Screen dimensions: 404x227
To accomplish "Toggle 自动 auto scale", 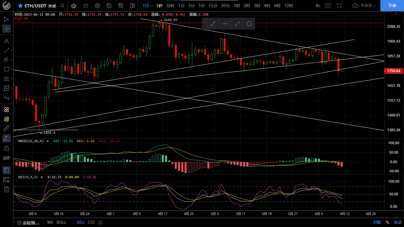I will 398,223.
